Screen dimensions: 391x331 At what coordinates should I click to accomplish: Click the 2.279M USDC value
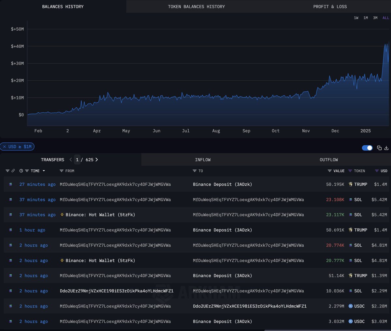point(336,306)
